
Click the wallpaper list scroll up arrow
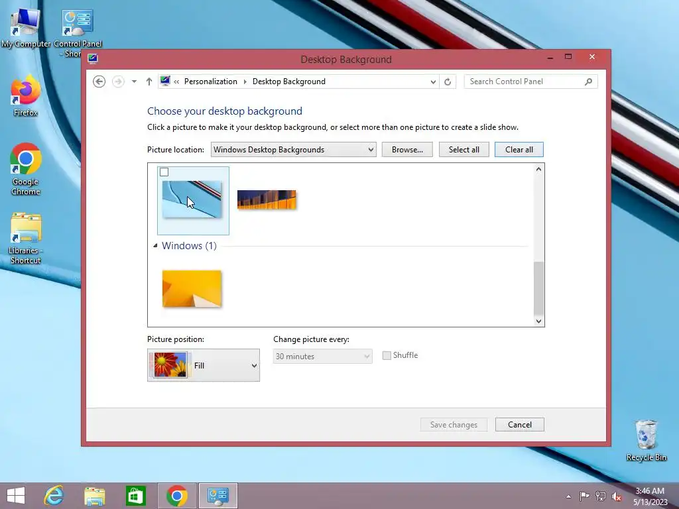tap(538, 169)
